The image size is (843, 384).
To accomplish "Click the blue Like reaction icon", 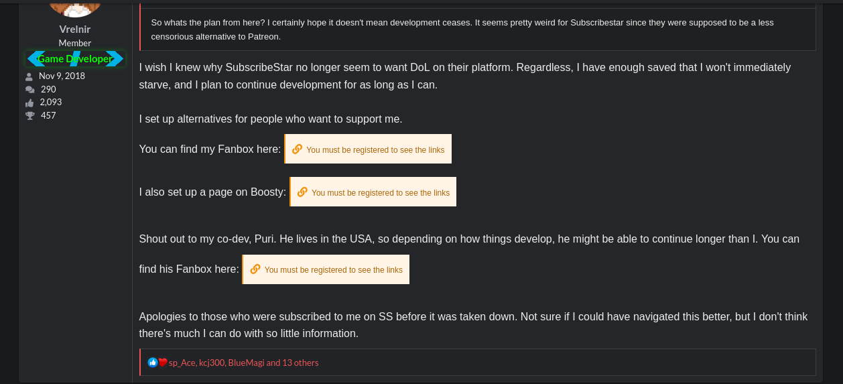I will coord(153,363).
